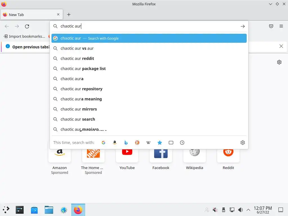Image resolution: width=288 pixels, height=216 pixels.
Task: Open the Save to Pocket button
Action: pyautogui.click(x=271, y=26)
